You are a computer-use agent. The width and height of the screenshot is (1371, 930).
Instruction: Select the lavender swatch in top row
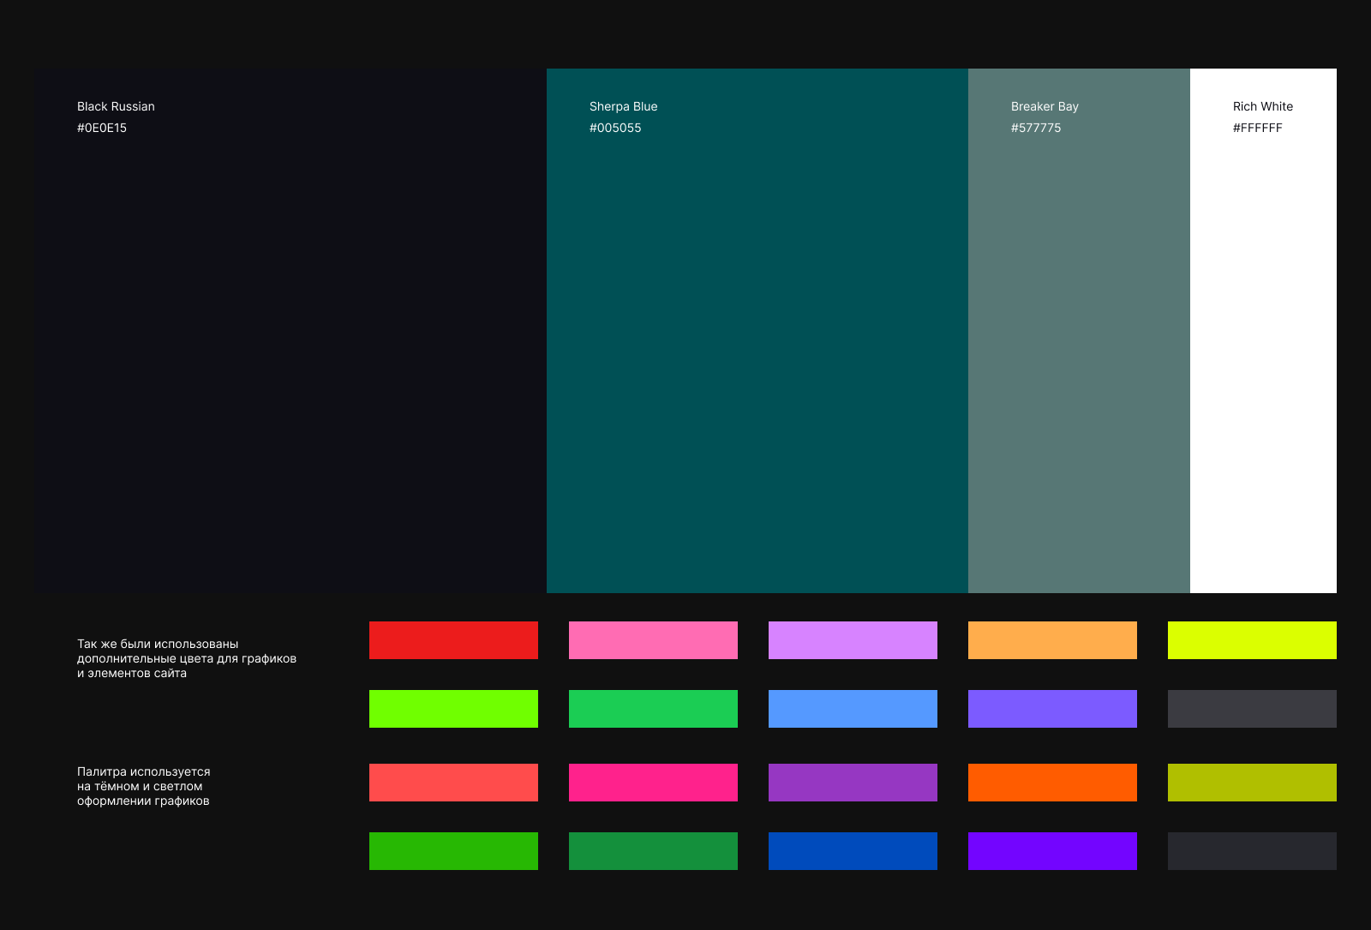point(853,640)
